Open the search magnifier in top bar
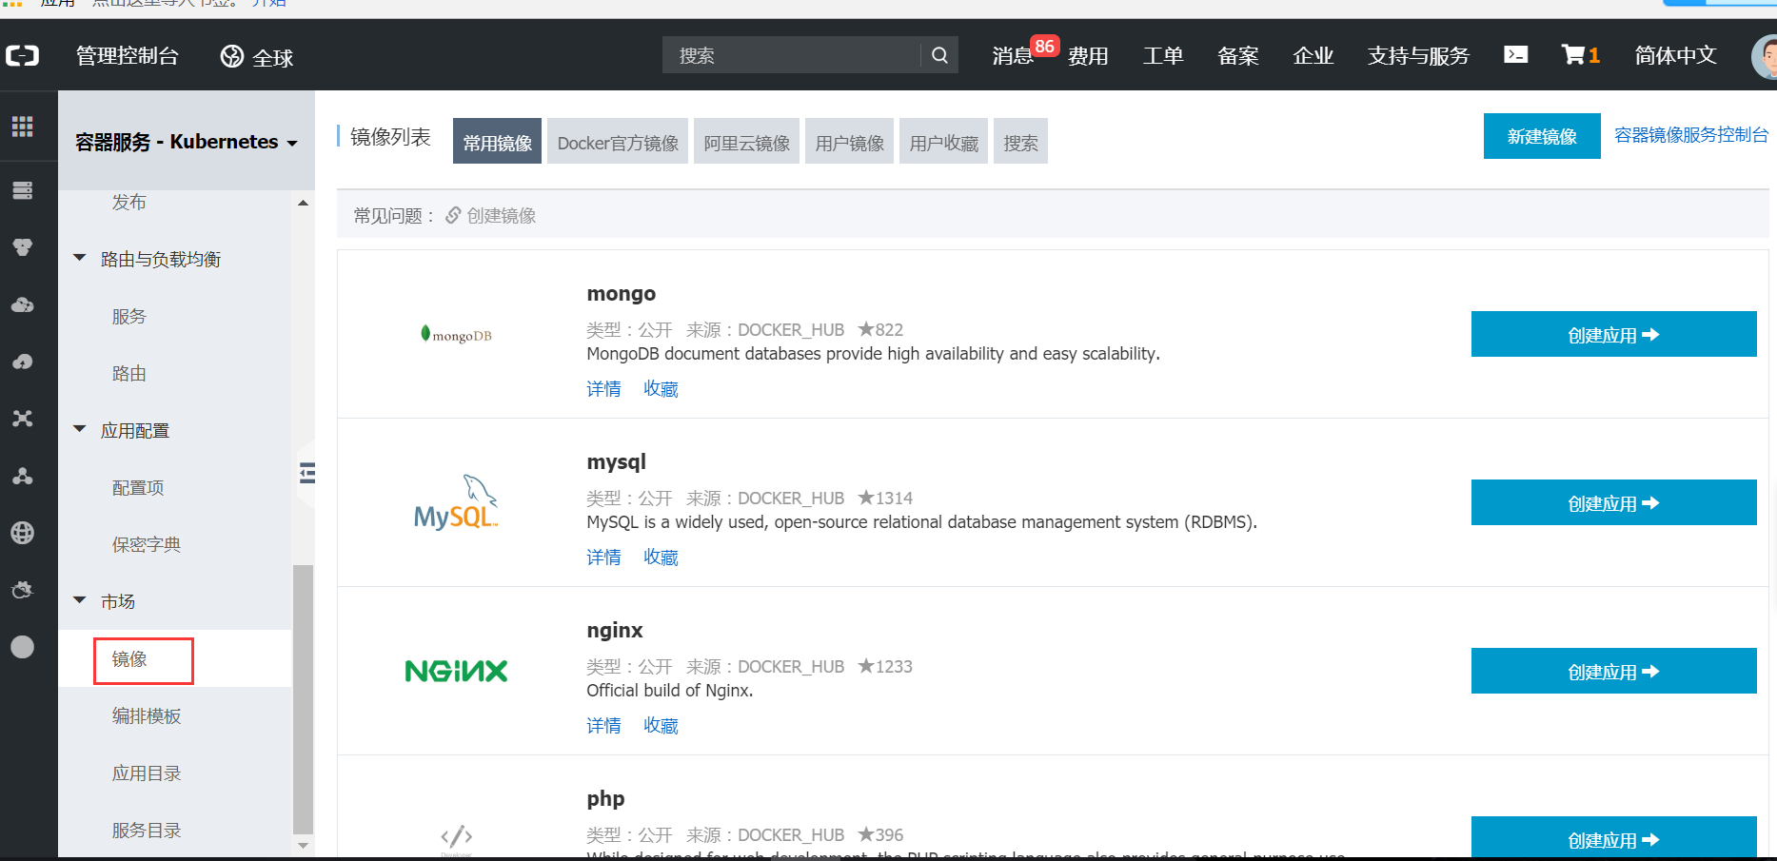This screenshot has width=1777, height=861. tap(938, 54)
